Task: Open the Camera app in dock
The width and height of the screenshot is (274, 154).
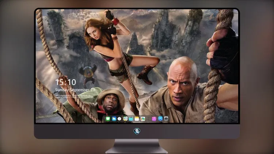Action: pyautogui.click(x=166, y=119)
